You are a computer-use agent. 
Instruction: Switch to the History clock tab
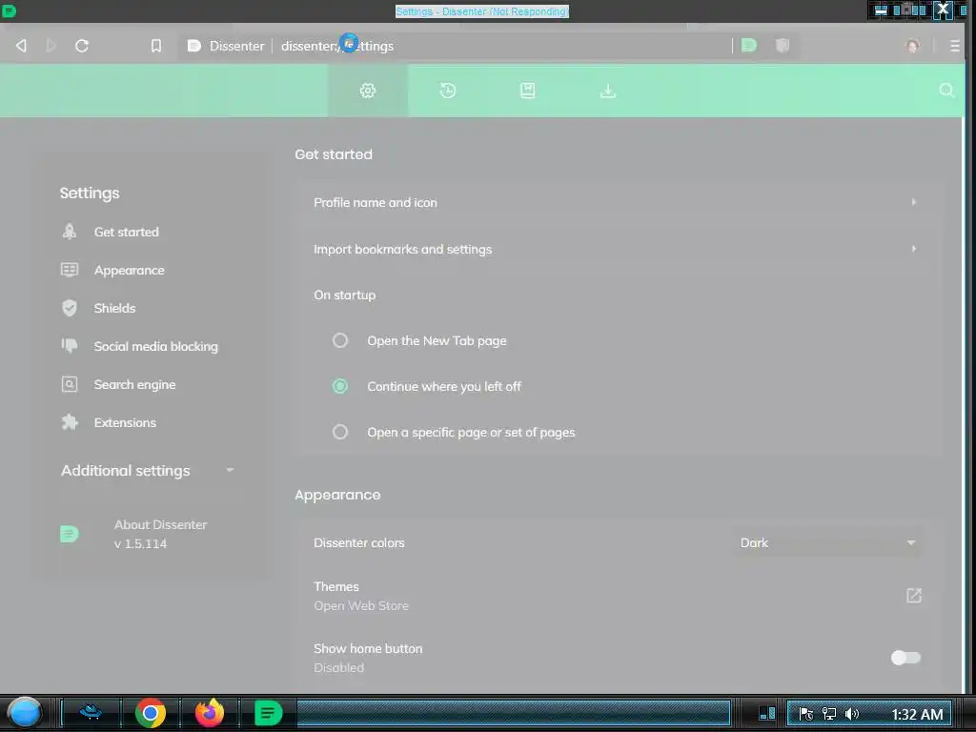448,91
